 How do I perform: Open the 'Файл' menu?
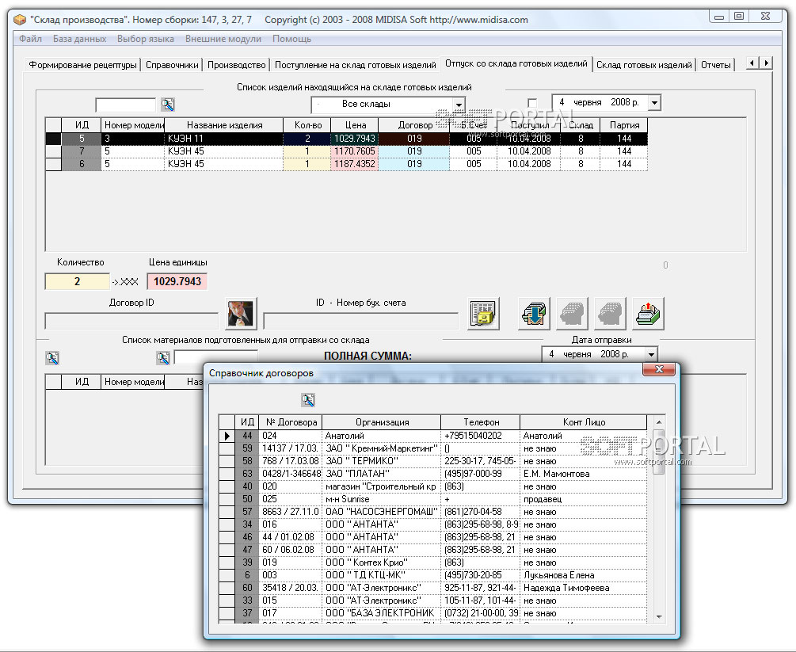pyautogui.click(x=30, y=39)
